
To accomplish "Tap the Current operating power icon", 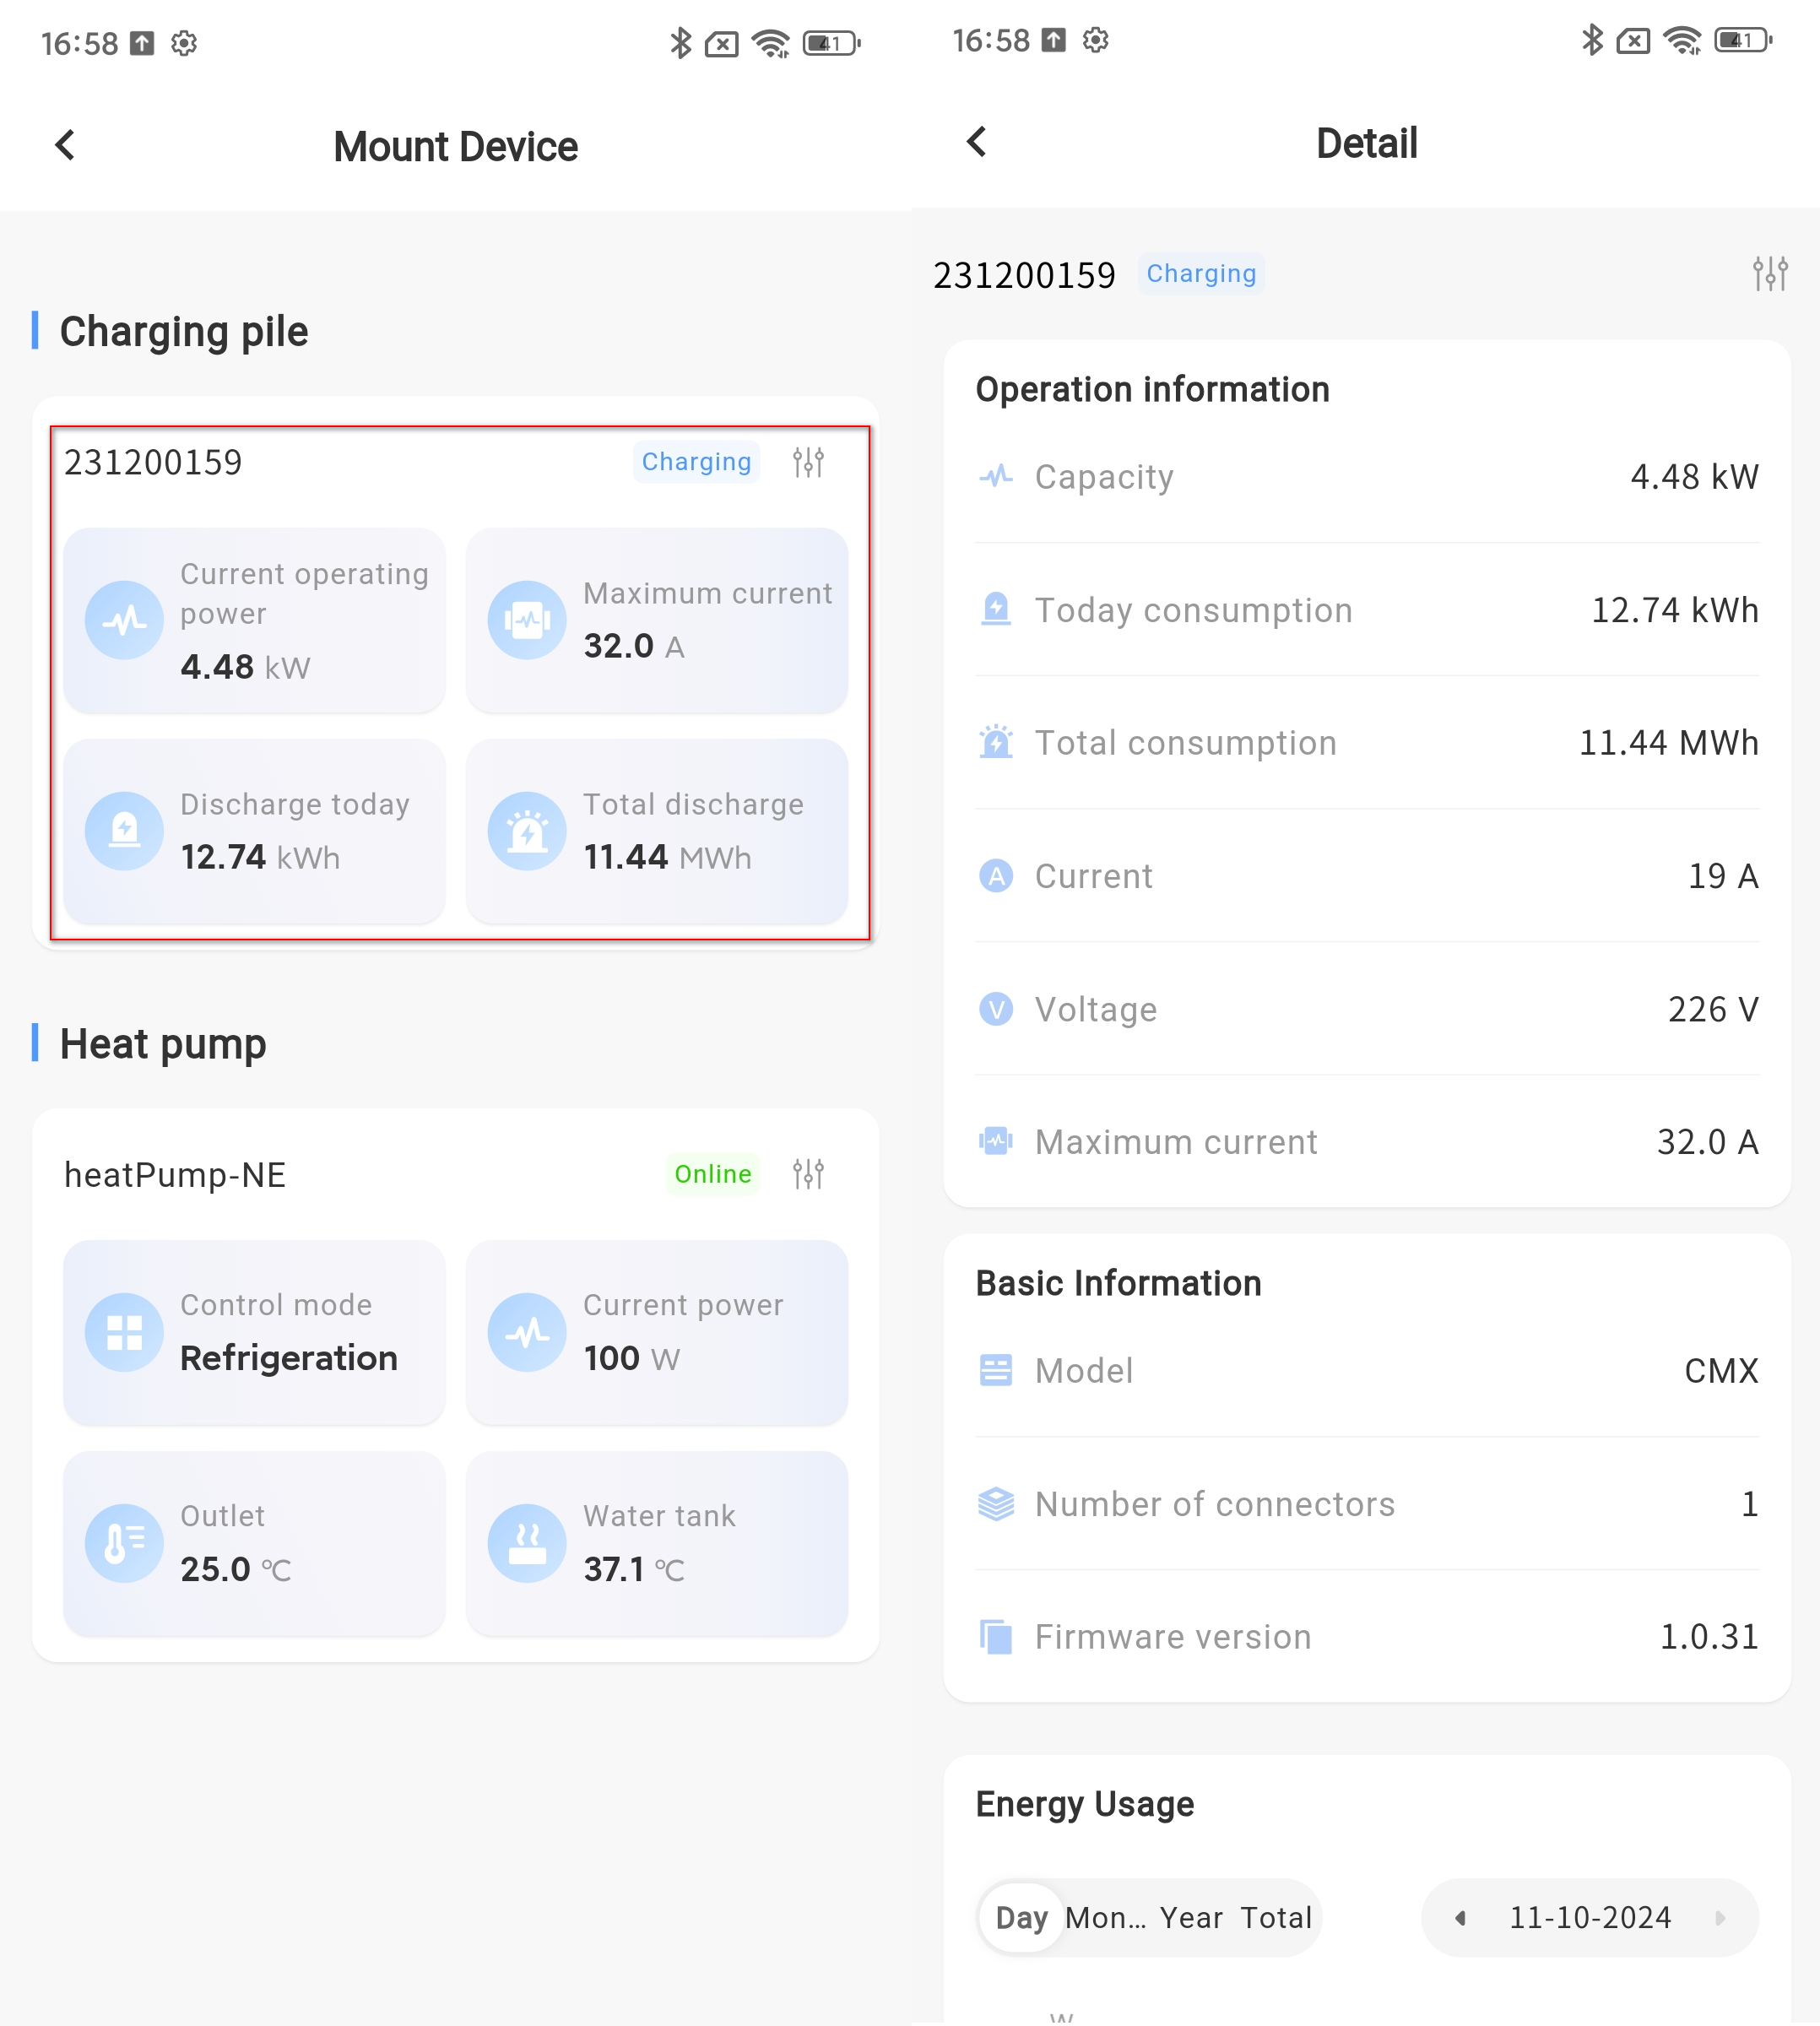I will click(124, 620).
